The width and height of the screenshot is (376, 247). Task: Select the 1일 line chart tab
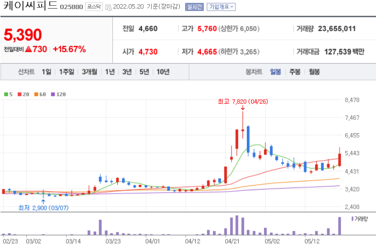click(46, 72)
